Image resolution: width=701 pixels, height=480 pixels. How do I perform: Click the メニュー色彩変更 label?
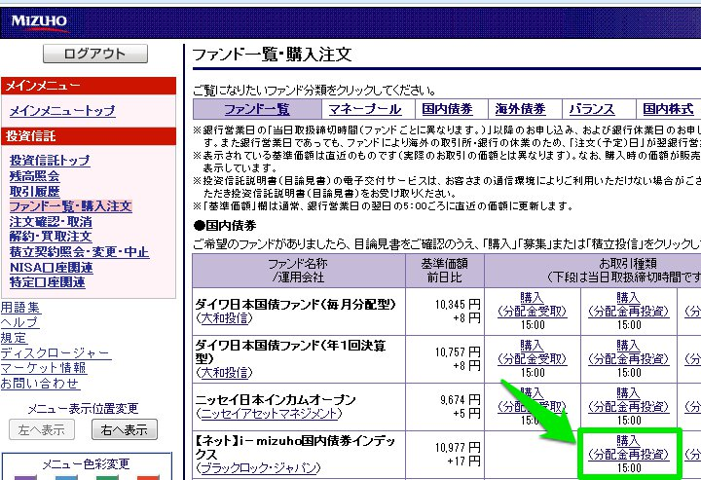pyautogui.click(x=86, y=463)
